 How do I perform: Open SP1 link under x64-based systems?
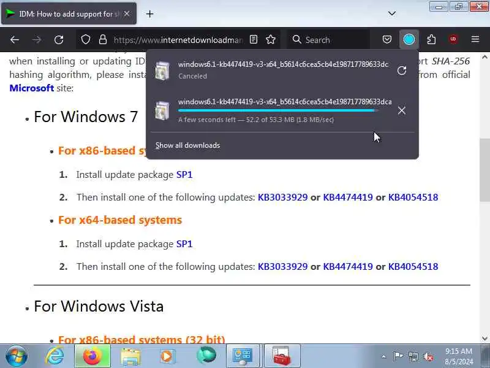(x=184, y=244)
